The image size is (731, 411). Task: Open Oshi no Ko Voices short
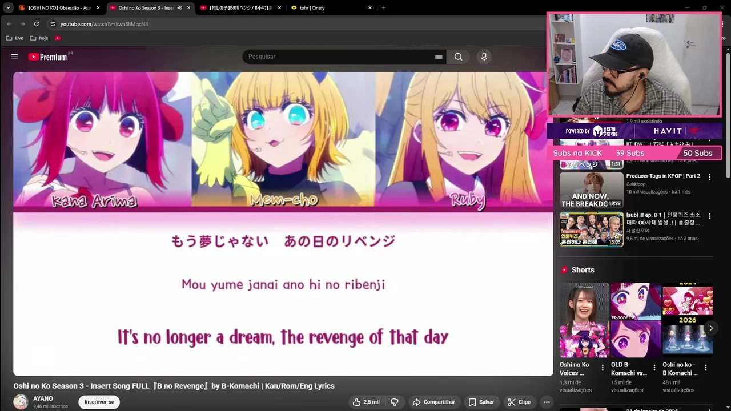point(584,320)
